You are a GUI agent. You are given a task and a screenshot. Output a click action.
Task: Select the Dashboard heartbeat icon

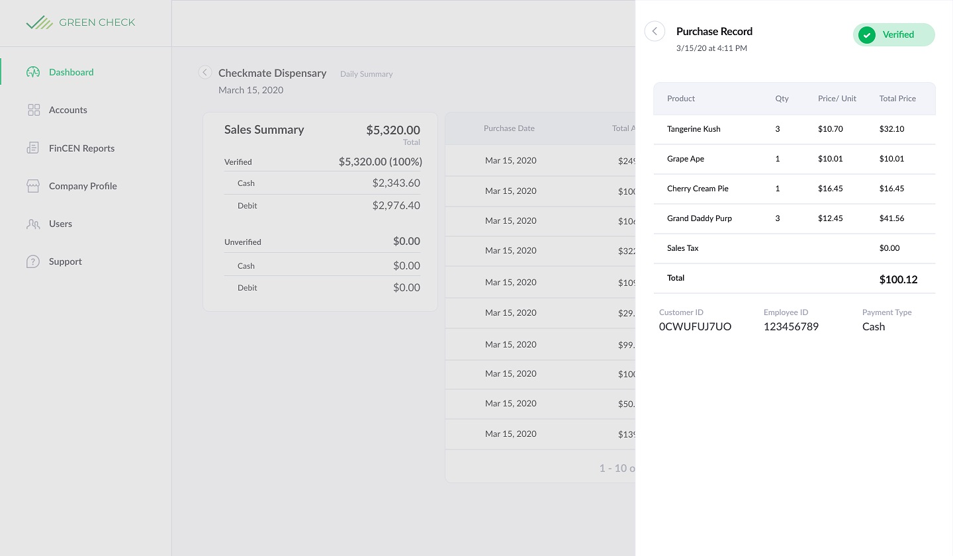[33, 72]
